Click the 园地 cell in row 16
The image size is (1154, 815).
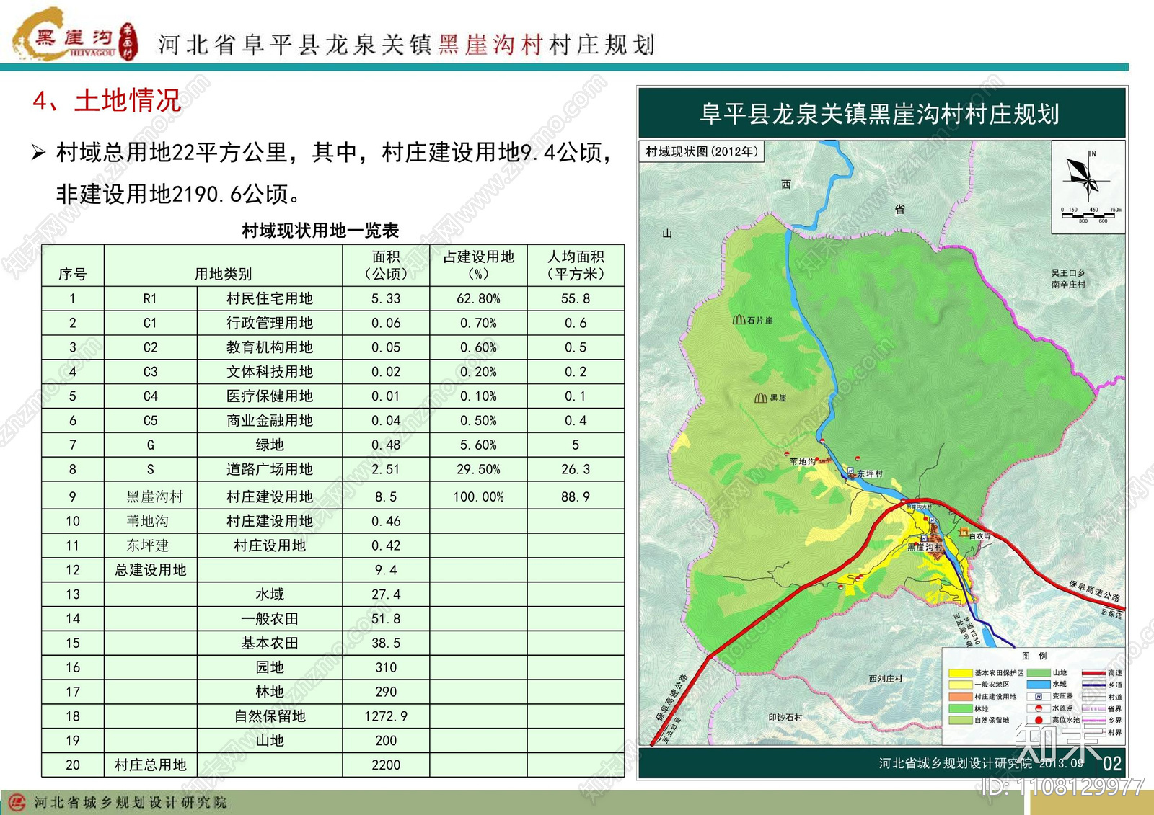tap(270, 667)
